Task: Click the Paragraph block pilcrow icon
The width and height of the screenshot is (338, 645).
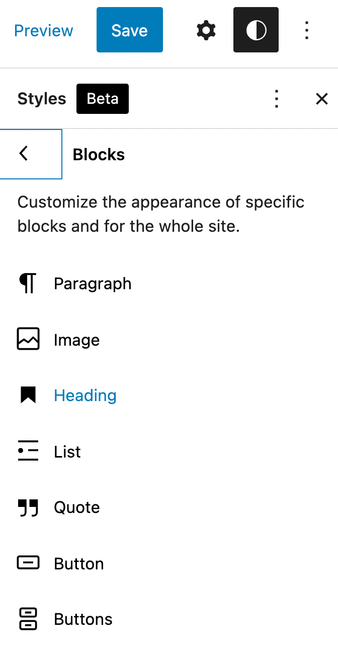Action: click(28, 284)
